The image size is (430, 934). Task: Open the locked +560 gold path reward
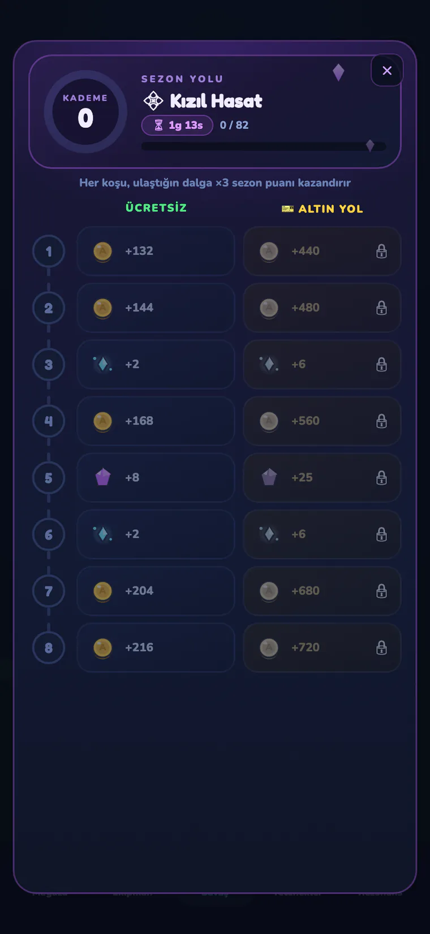pyautogui.click(x=322, y=421)
